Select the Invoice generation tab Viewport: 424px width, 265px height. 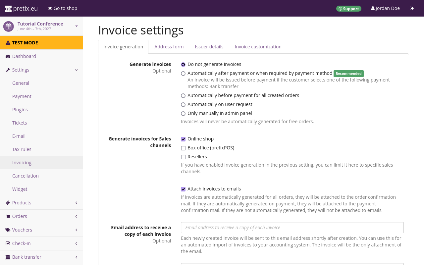tap(123, 47)
